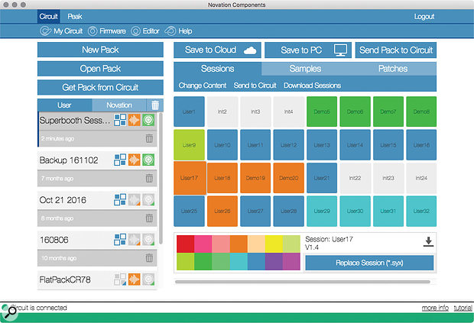Select the User1 session slot
474x323 pixels.
point(189,111)
